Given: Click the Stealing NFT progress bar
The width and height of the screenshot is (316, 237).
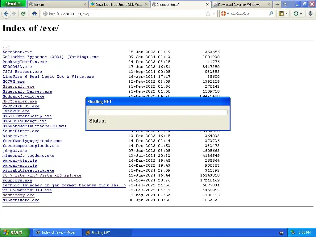Looking at the screenshot, I should (158, 112).
